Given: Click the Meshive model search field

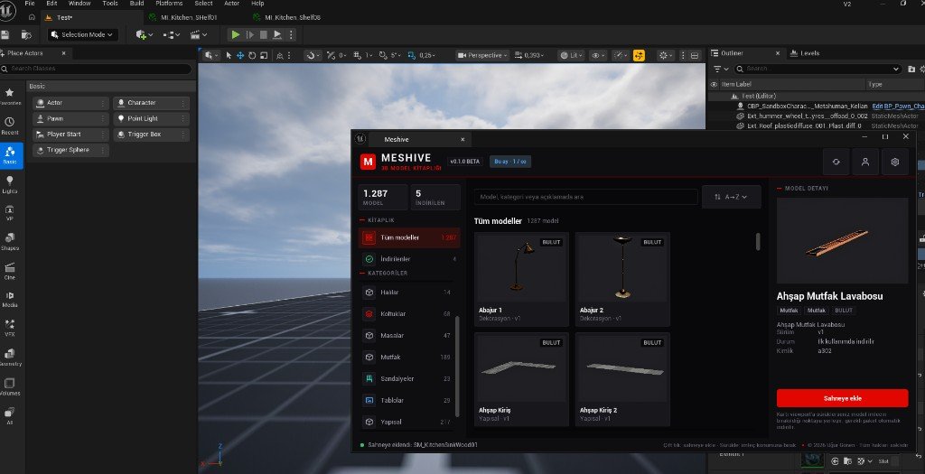Looking at the screenshot, I should [585, 197].
